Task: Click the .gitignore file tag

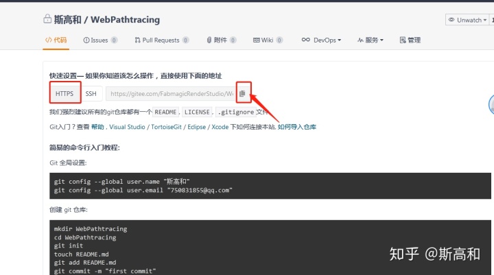Action: pos(236,112)
